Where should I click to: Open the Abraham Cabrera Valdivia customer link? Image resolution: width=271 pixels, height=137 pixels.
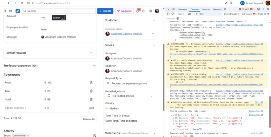[x=127, y=34]
